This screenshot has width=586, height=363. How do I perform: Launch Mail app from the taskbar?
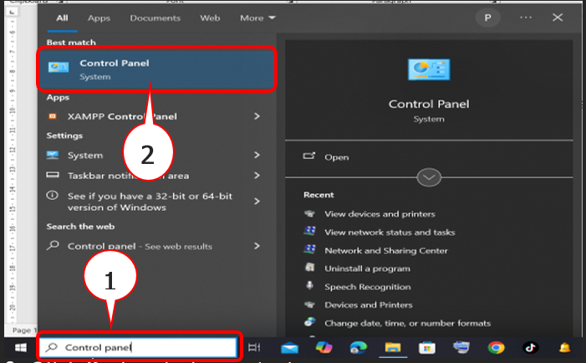(289, 347)
